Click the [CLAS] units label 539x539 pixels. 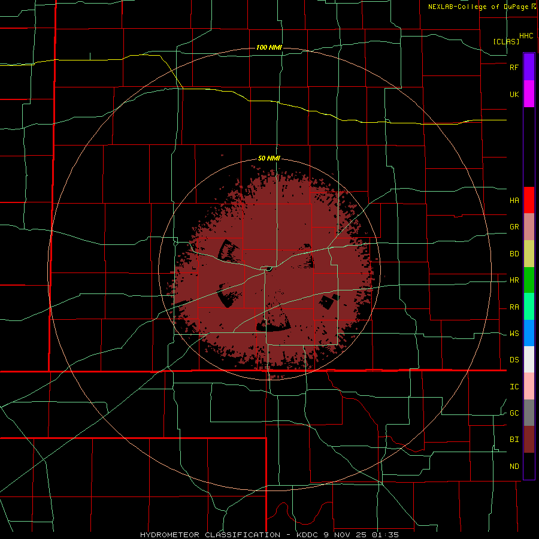pos(506,41)
